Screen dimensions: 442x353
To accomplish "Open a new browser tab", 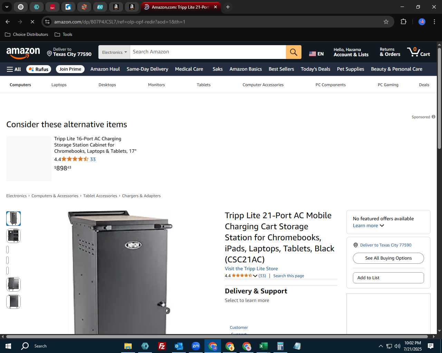I will point(228,7).
